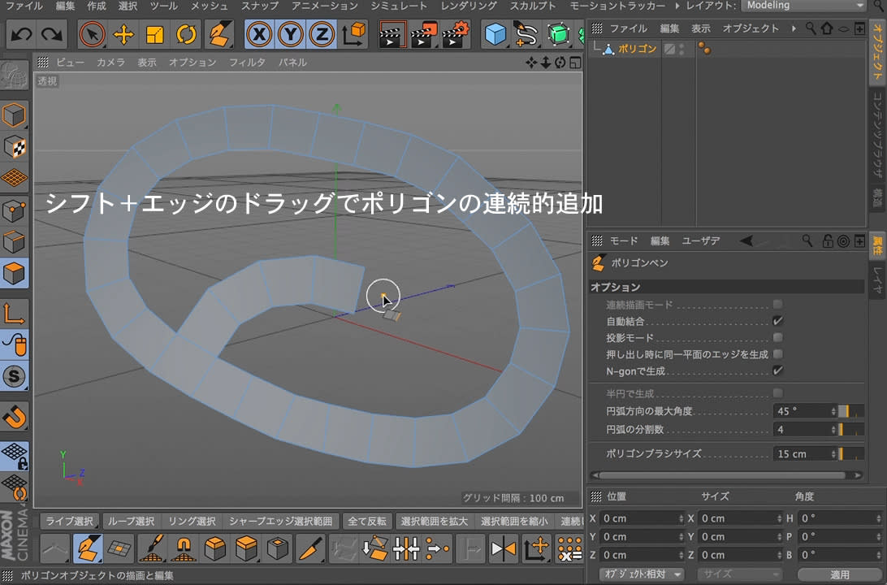Enable the snap magnet icon in left sidebar
Image resolution: width=887 pixels, height=585 pixels.
point(15,417)
